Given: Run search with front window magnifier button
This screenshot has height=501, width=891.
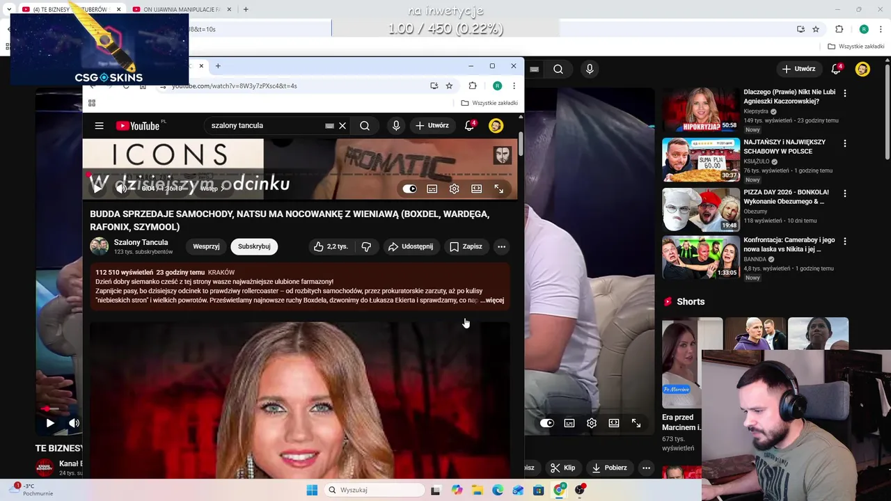Looking at the screenshot, I should (x=365, y=126).
